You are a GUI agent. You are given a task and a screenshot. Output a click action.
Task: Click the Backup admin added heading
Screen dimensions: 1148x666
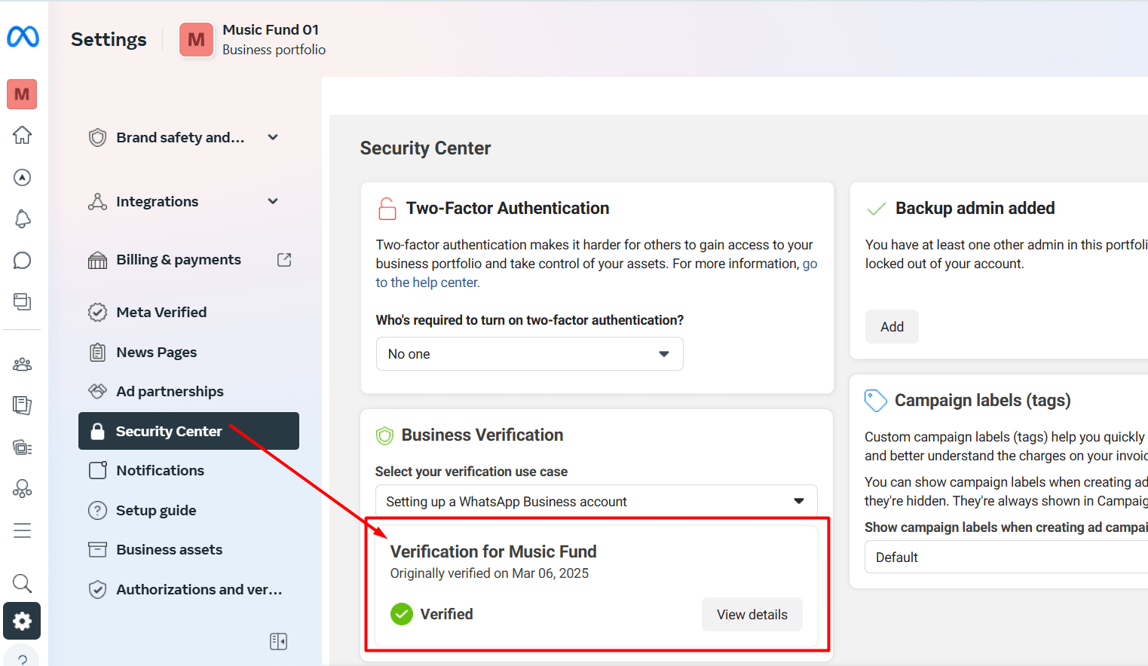[x=975, y=208]
